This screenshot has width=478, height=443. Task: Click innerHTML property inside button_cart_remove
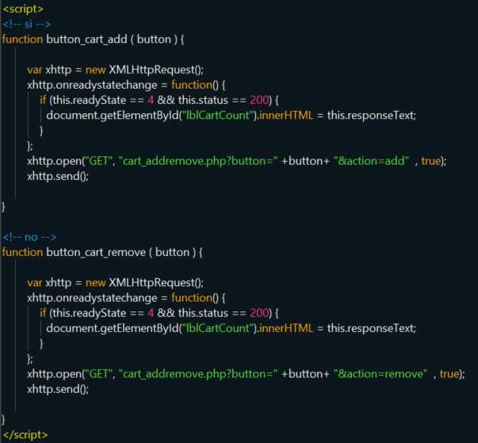tap(286, 328)
